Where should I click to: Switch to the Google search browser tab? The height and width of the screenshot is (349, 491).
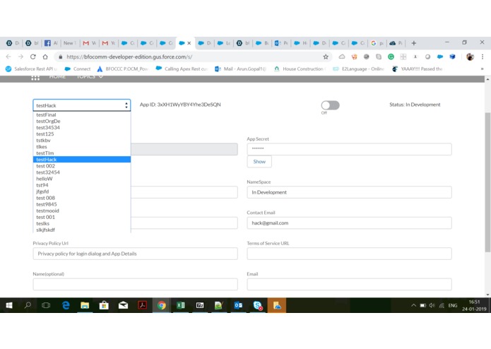(377, 43)
